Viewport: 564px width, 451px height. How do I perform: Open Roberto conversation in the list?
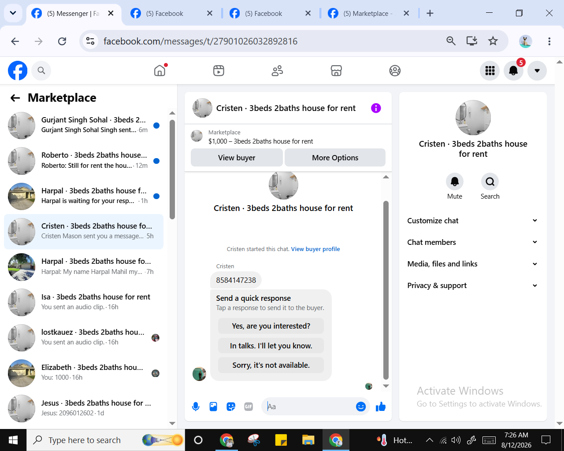[x=84, y=161]
